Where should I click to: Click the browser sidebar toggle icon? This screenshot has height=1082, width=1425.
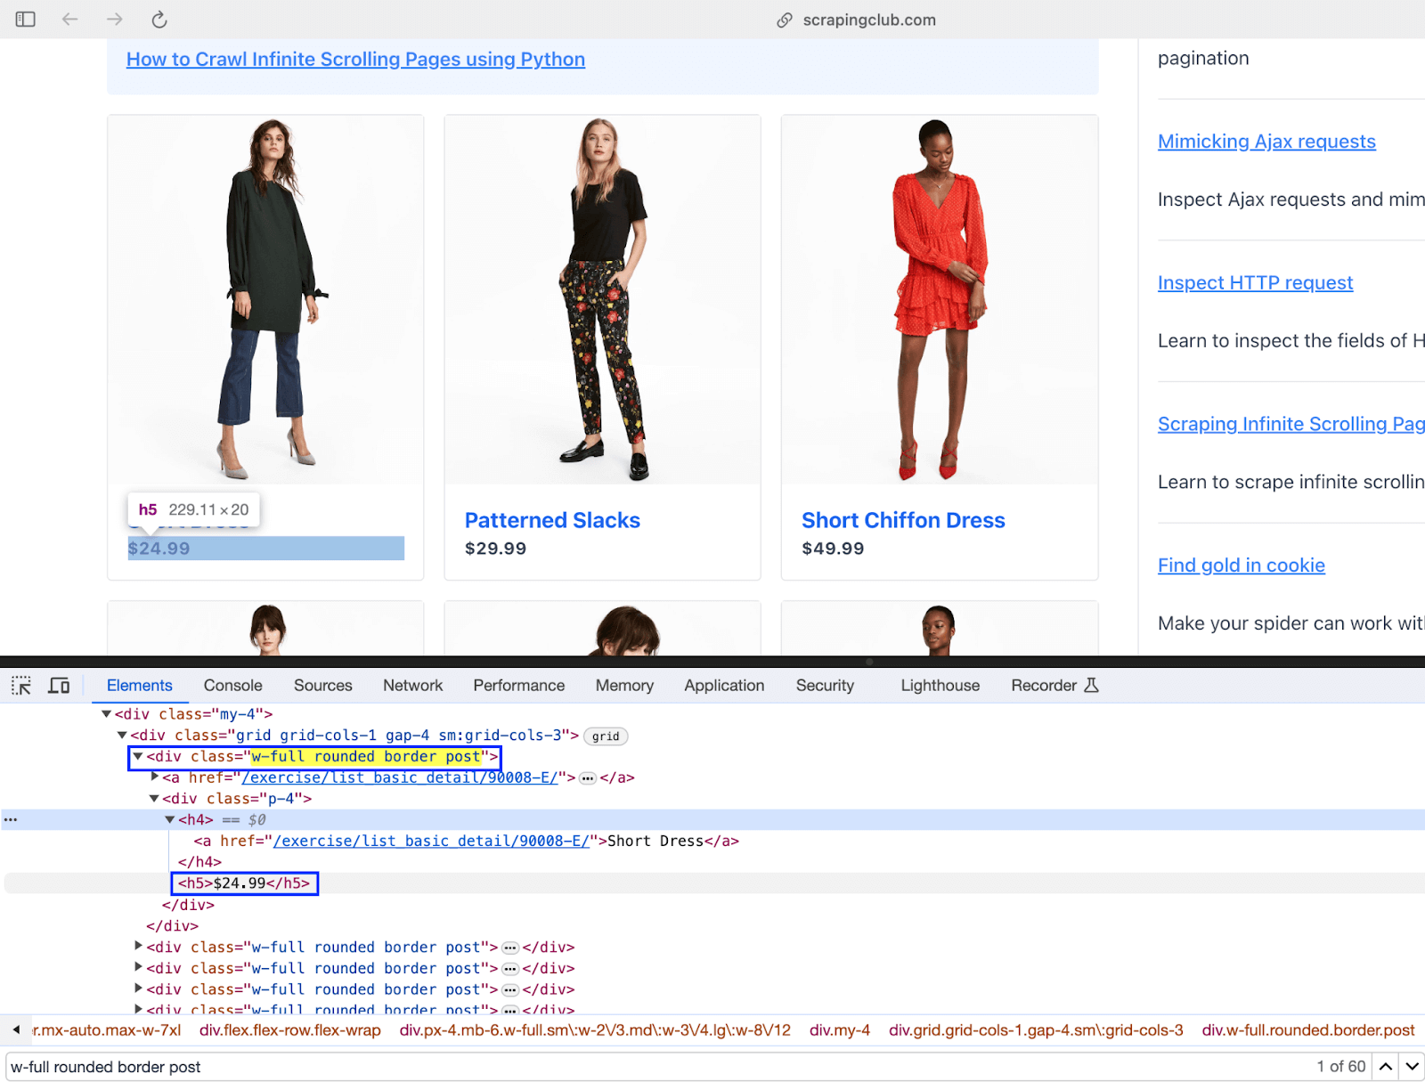pyautogui.click(x=25, y=20)
